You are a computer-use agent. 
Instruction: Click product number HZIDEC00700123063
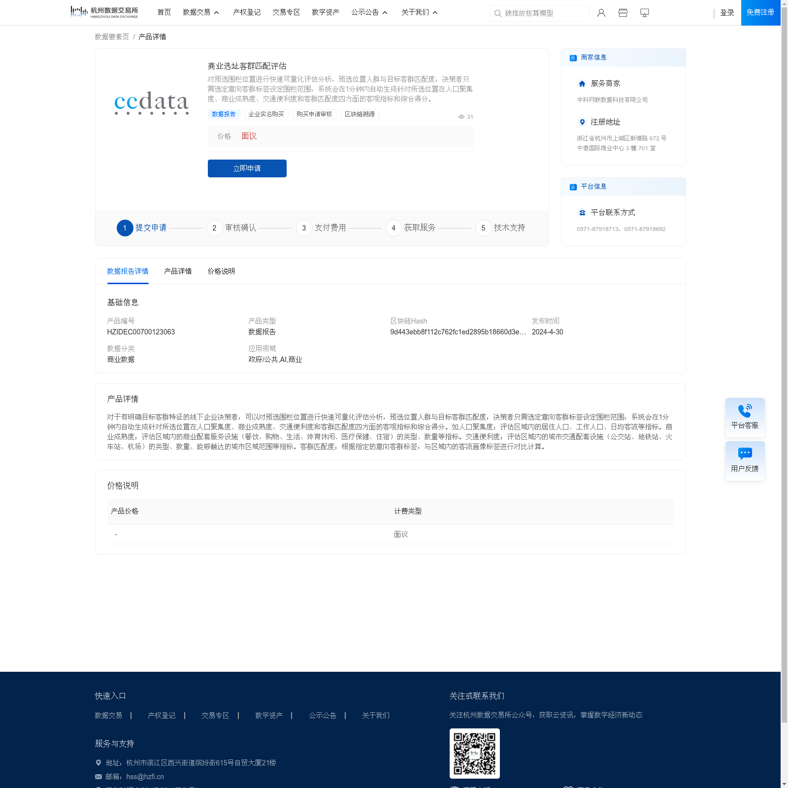coord(141,332)
